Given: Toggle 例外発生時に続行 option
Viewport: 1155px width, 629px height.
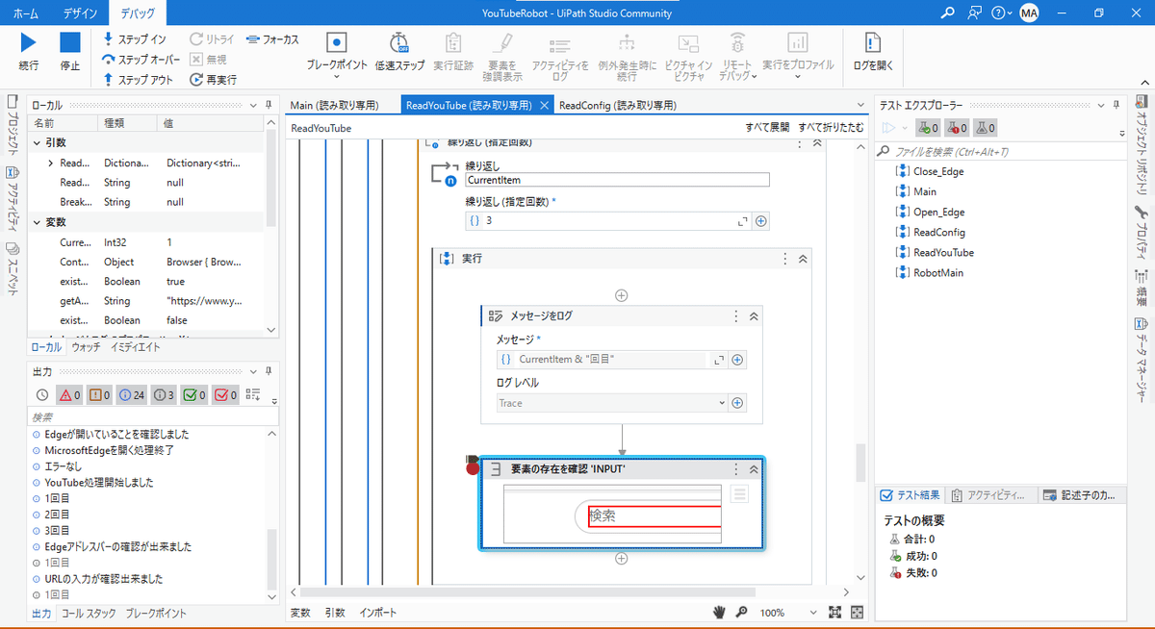Looking at the screenshot, I should (627, 56).
